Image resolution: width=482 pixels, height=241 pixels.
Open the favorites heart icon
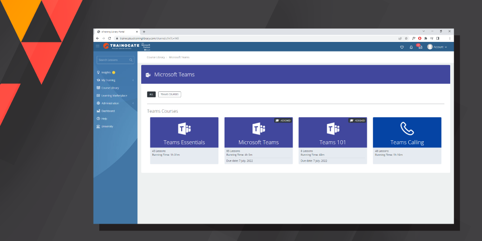pos(402,47)
